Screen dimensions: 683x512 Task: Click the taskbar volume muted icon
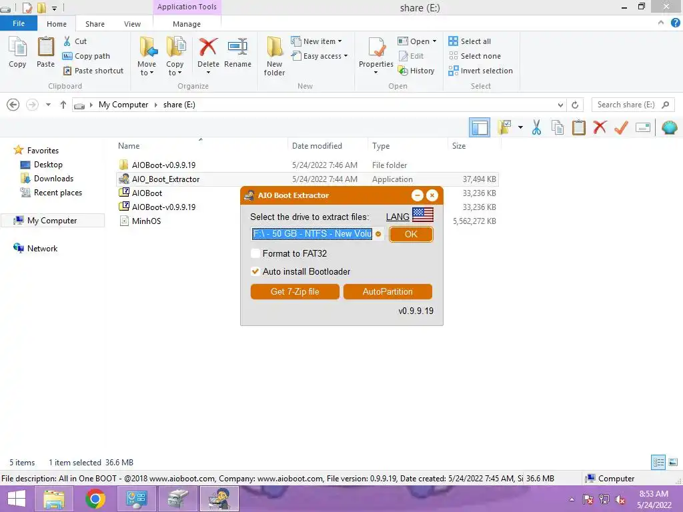pyautogui.click(x=620, y=499)
